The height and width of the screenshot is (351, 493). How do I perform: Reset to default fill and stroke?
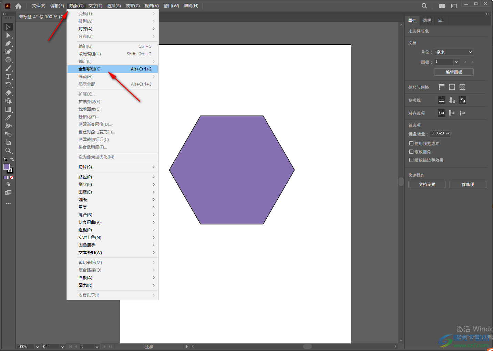(x=5, y=159)
